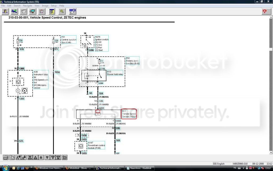
Task: Click the S114 splice link label
Action: coord(57,72)
